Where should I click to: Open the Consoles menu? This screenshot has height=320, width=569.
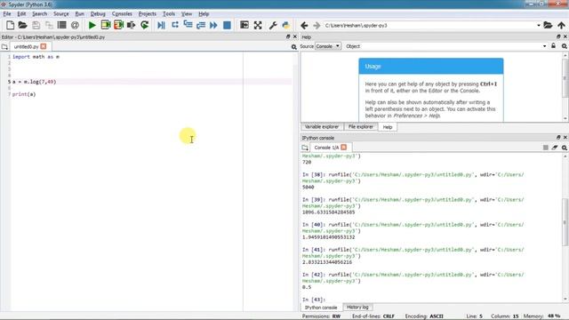pyautogui.click(x=122, y=14)
